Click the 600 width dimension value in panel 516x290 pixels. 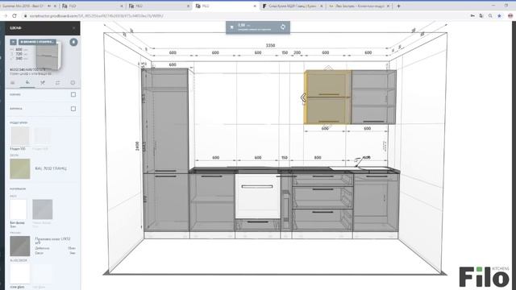pyautogui.click(x=19, y=50)
